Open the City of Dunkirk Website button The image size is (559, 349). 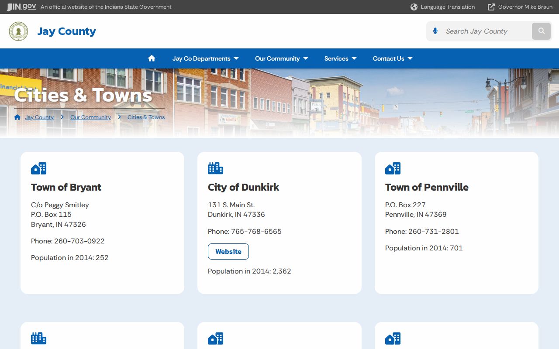tap(228, 252)
